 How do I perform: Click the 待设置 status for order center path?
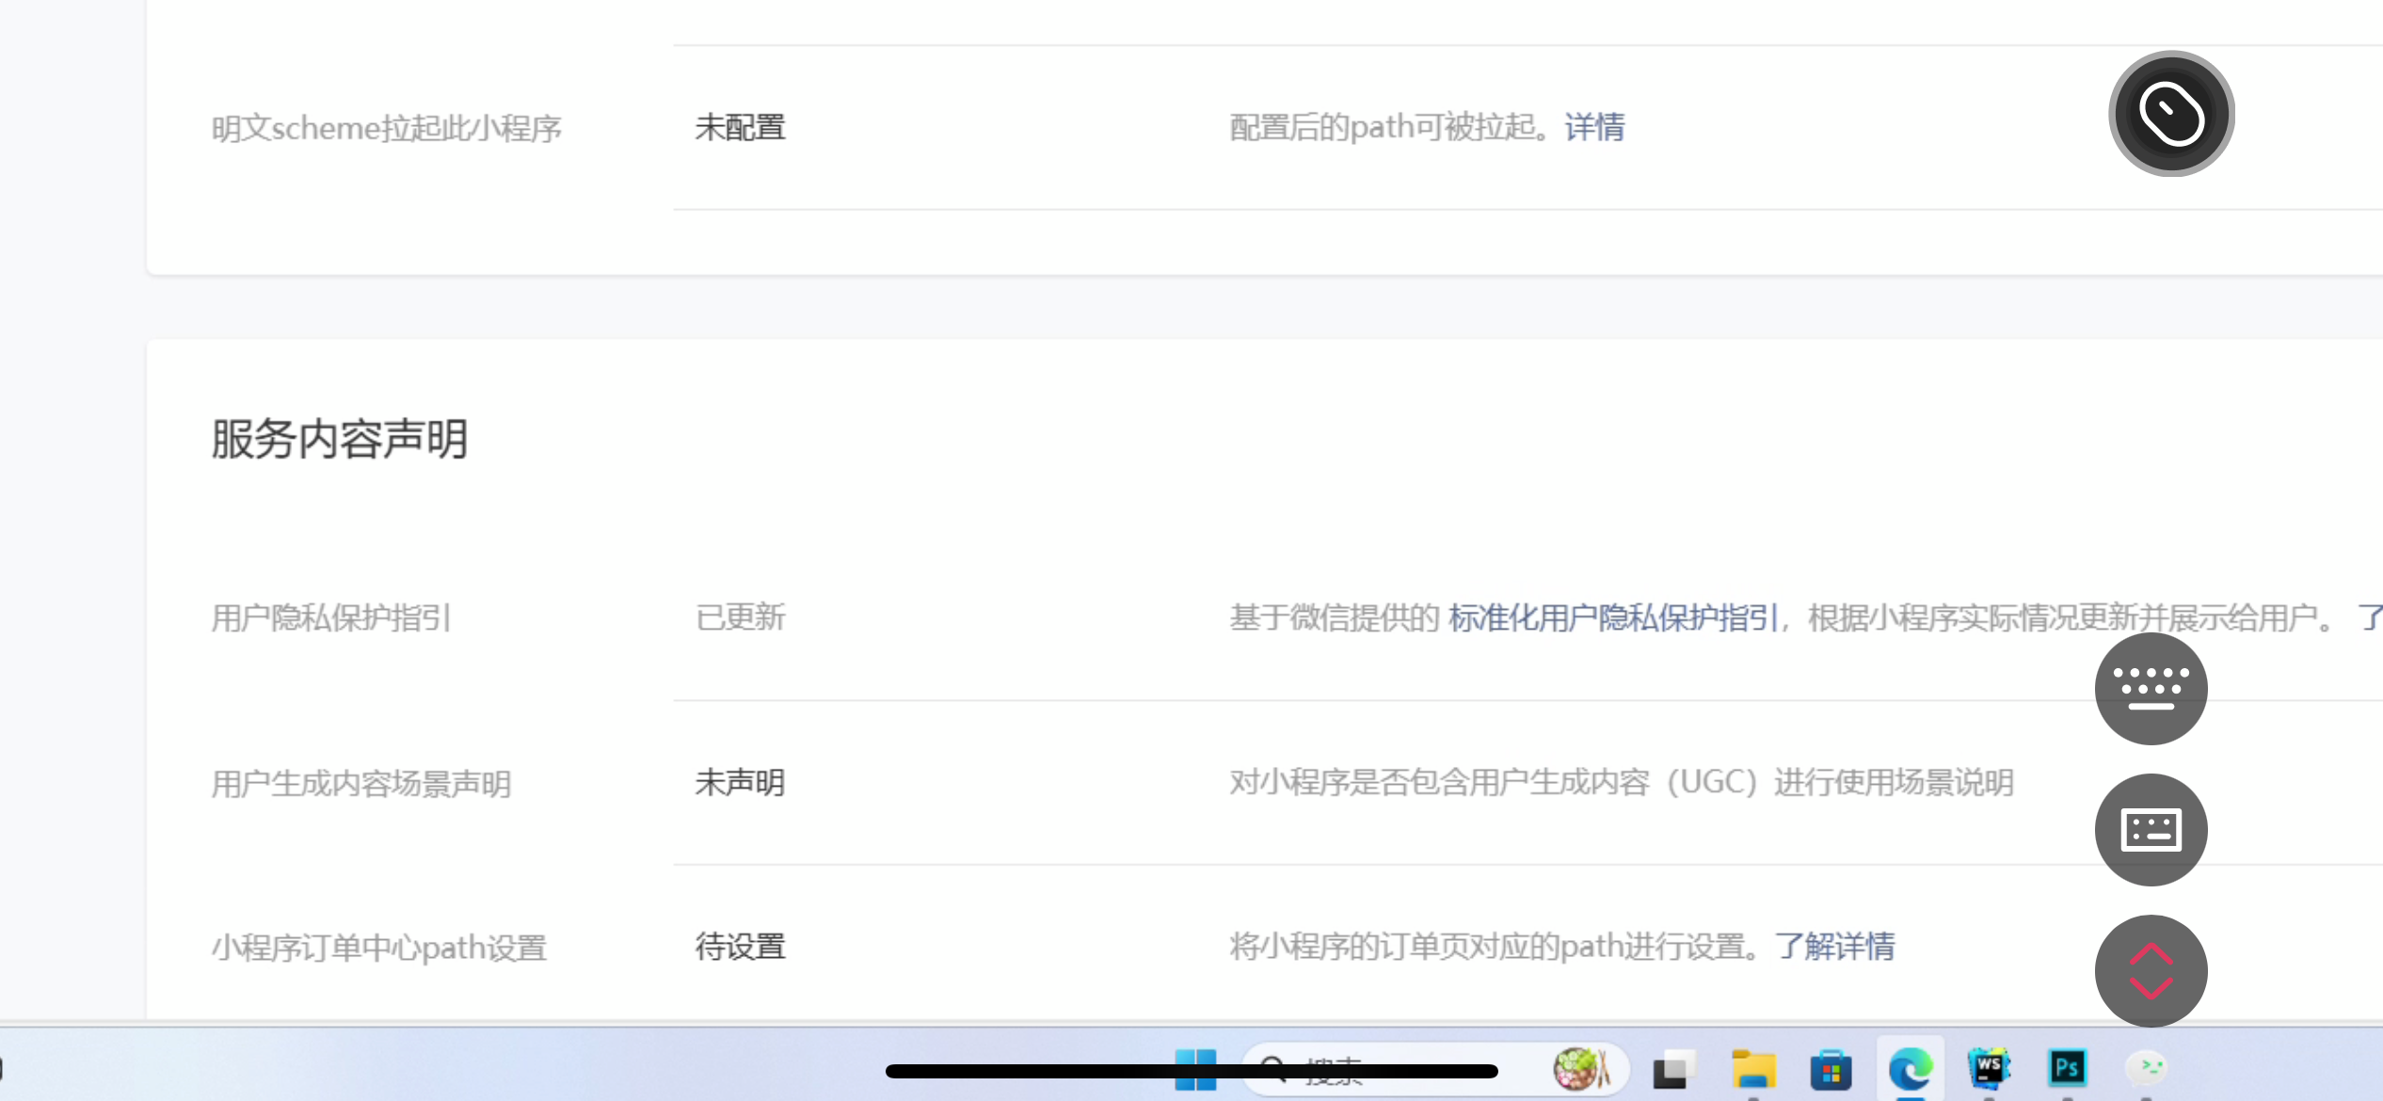740,947
